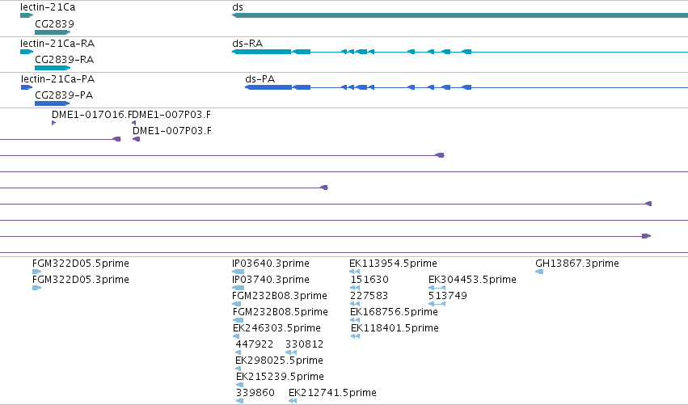Select the ds-RA transcript label
This screenshot has width=688, height=405.
tap(247, 43)
